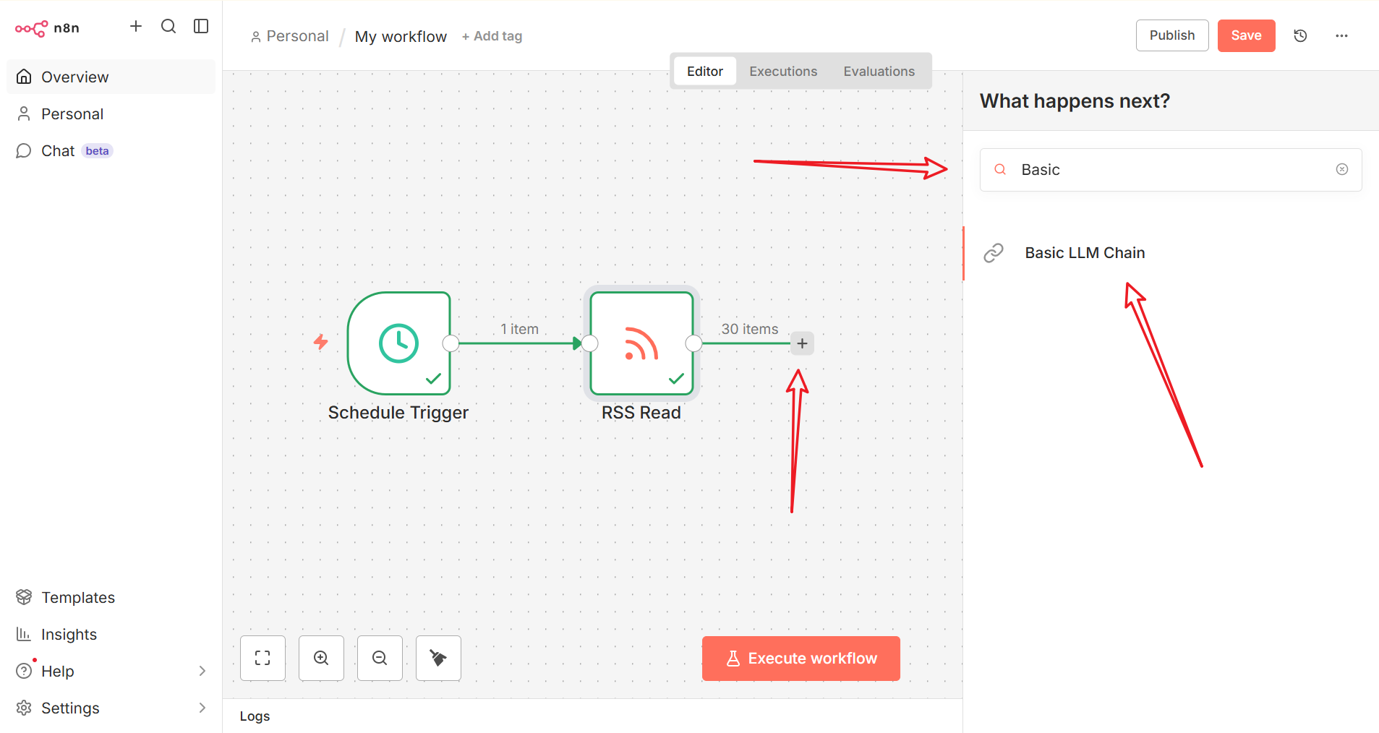Click the plus button after RSS Read
This screenshot has width=1379, height=733.
[802, 343]
